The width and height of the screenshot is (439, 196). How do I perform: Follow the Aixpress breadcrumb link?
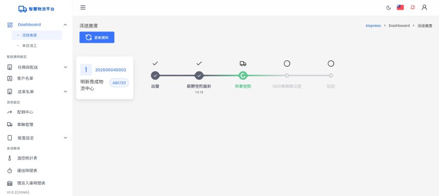pos(373,25)
